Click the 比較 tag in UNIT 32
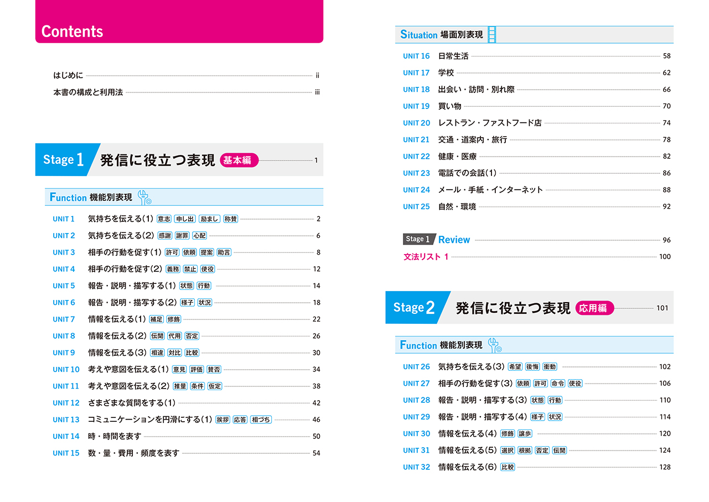This screenshot has width=709, height=502. (x=508, y=467)
